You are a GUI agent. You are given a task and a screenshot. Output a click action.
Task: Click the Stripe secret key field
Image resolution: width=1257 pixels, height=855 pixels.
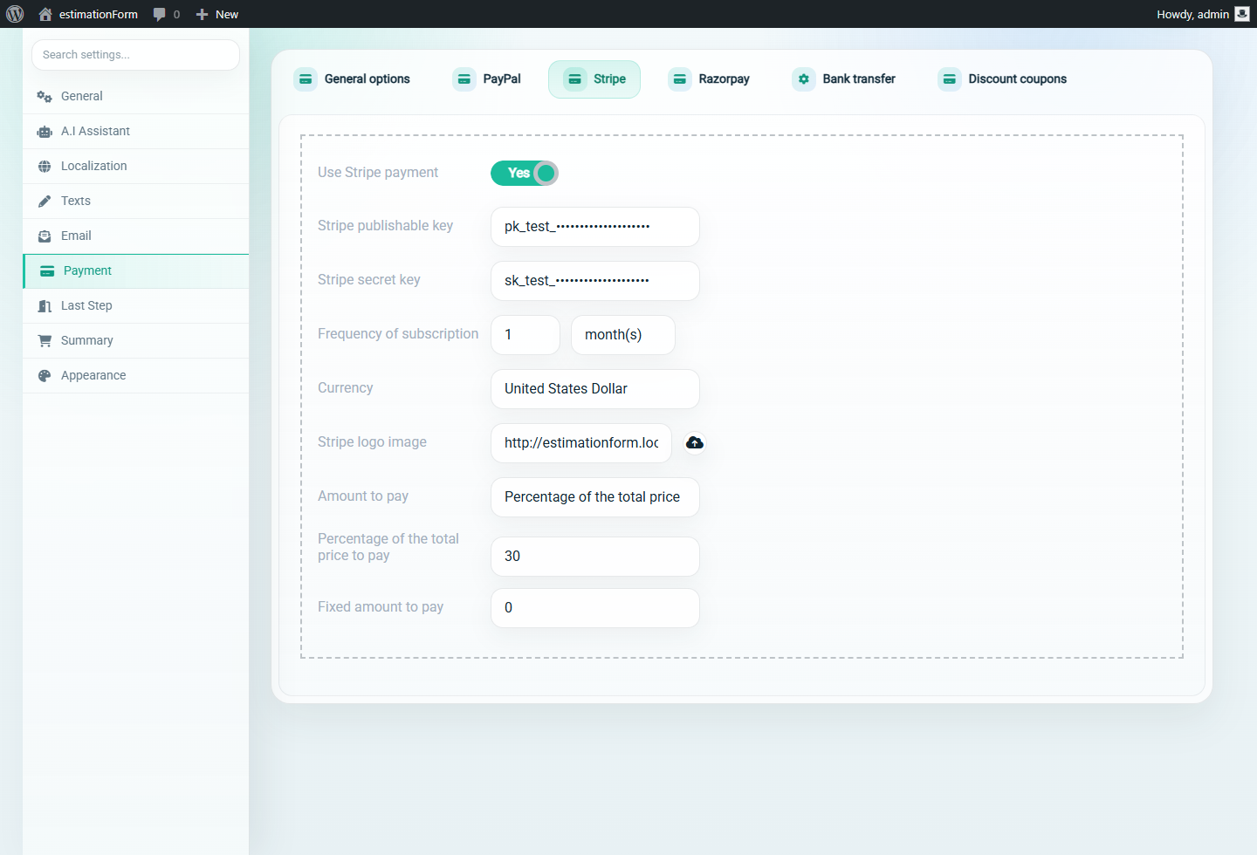point(595,281)
